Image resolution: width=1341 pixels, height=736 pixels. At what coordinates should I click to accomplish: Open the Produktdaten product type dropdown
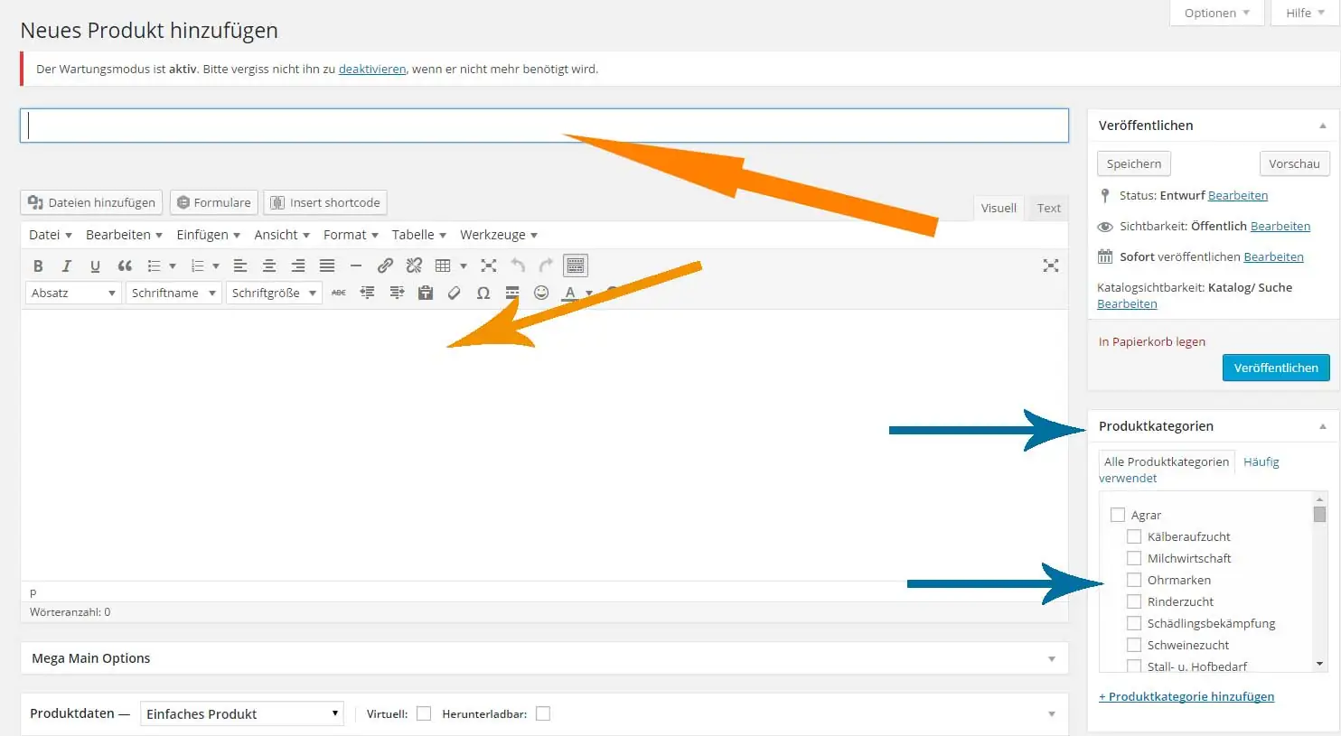[241, 713]
